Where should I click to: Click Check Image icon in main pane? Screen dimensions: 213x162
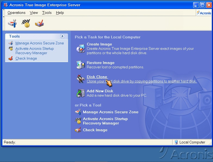coord(78,130)
